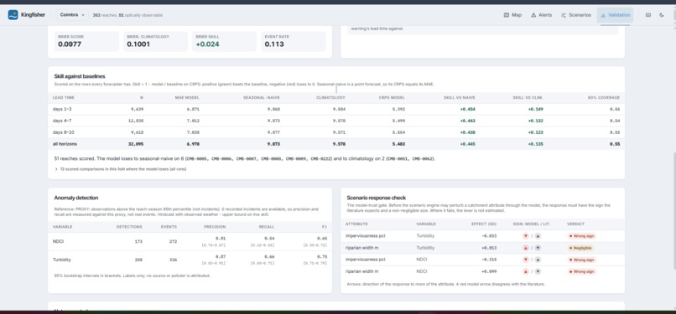This screenshot has width=676, height=314.
Task: Select the Validation tab
Action: pyautogui.click(x=616, y=15)
